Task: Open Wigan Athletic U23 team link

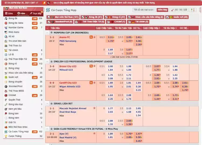Action: pyautogui.click(x=70, y=87)
